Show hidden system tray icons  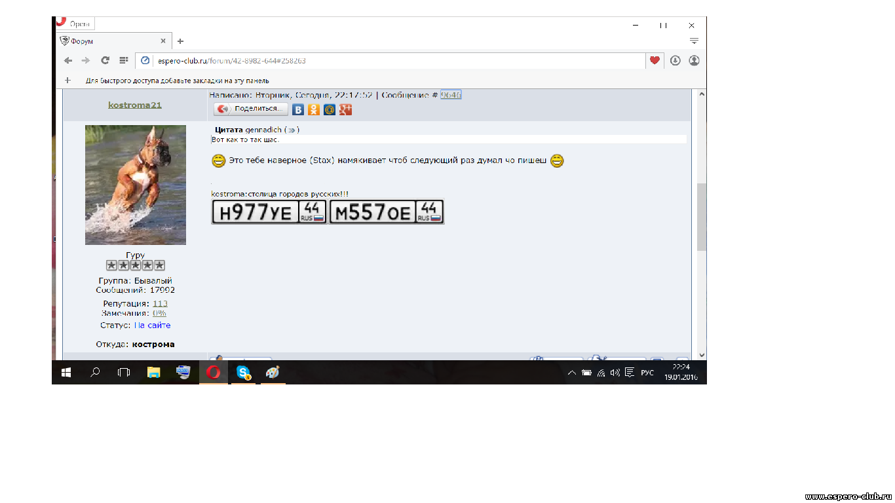click(x=572, y=373)
